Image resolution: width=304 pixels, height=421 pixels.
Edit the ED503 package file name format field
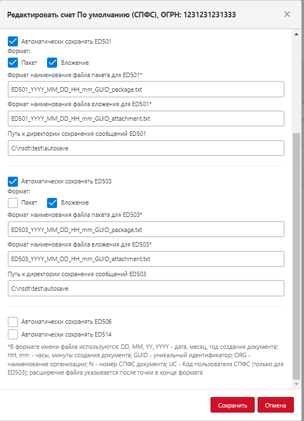[146, 229]
